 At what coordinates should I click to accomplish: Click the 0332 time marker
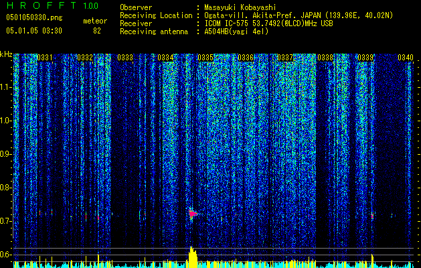tap(85, 57)
